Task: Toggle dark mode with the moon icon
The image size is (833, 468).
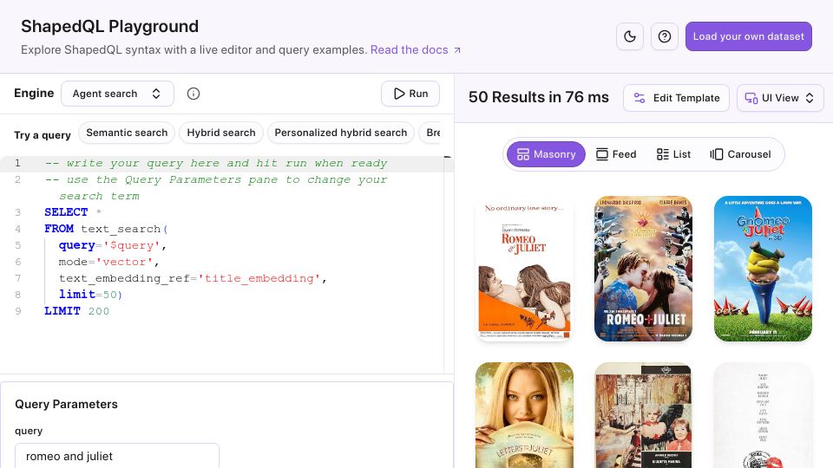Action: point(630,36)
